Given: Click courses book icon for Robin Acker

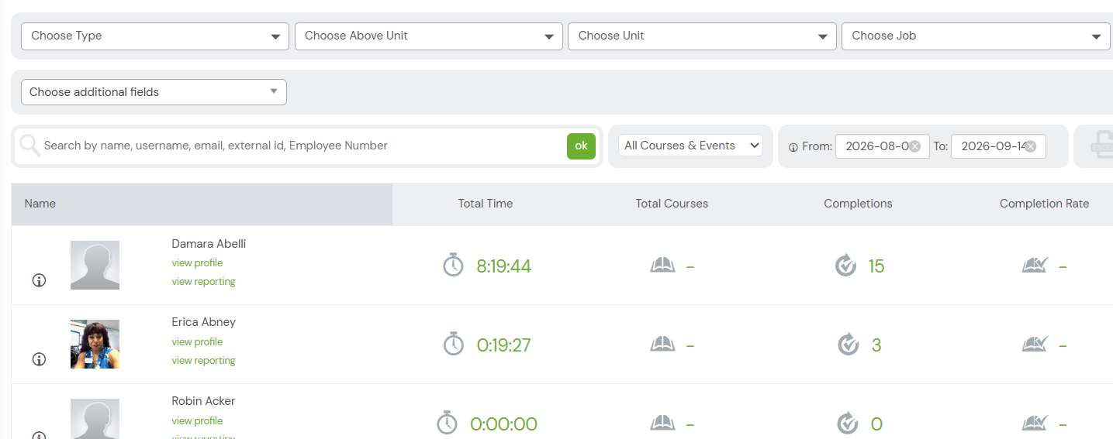Looking at the screenshot, I should click(662, 423).
